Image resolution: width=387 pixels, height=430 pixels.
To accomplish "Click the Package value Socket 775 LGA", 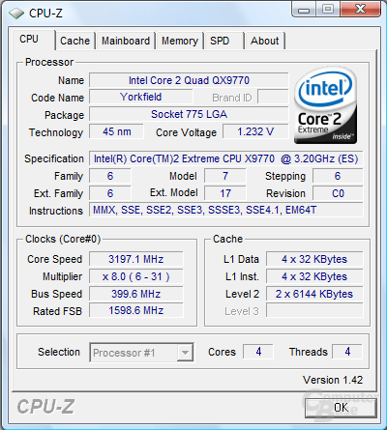I will [x=189, y=114].
